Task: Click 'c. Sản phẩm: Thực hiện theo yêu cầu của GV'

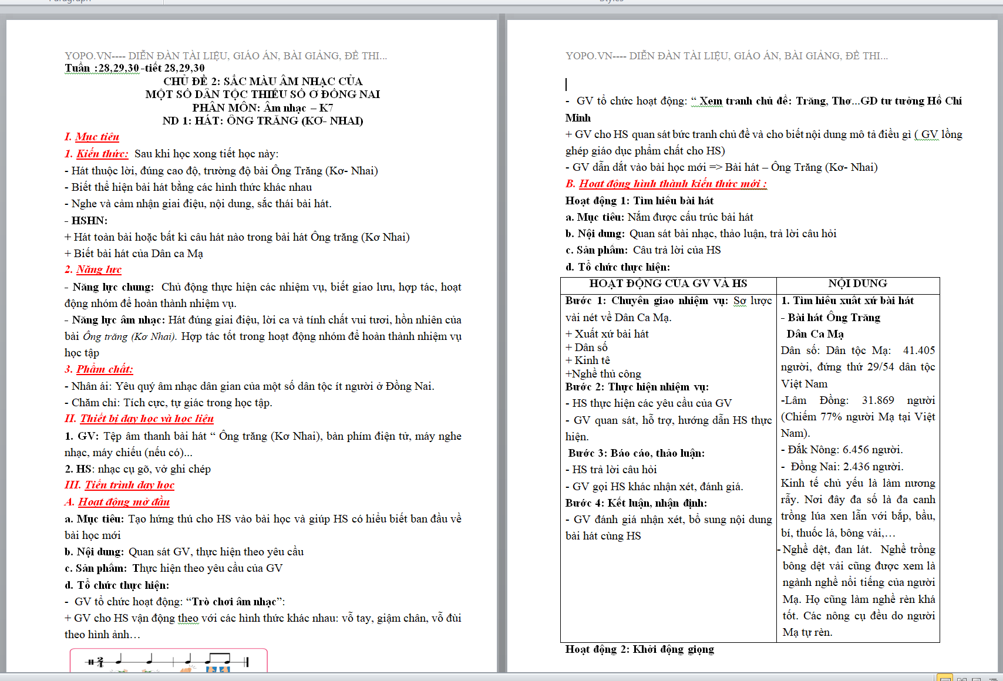Action: click(173, 568)
